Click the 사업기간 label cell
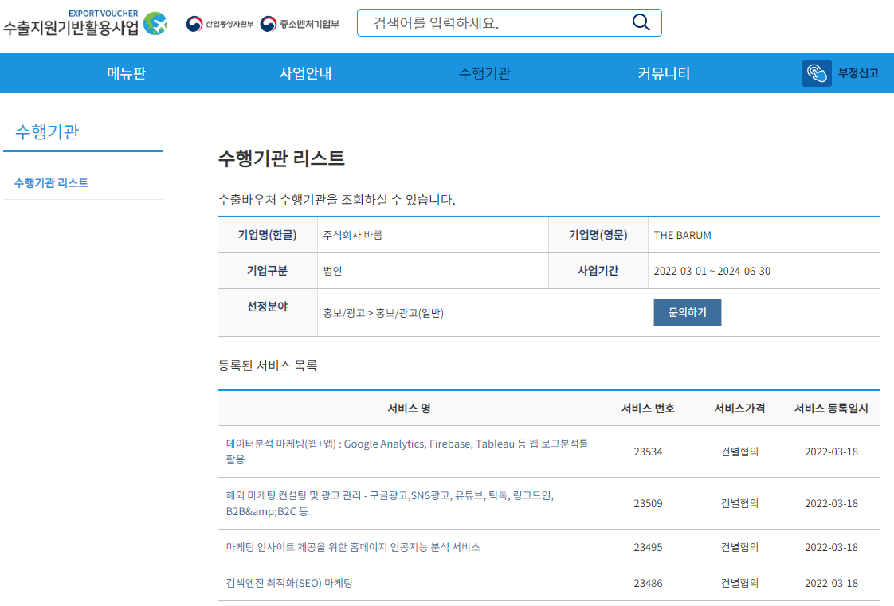Image resolution: width=894 pixels, height=606 pixels. click(598, 271)
